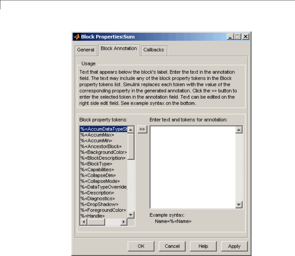The image size is (295, 256).
Task: Select the %<Capabilities> token
Action: [x=104, y=170]
